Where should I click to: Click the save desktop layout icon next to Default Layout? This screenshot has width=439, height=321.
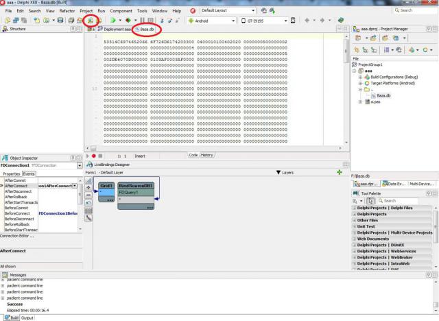263,11
